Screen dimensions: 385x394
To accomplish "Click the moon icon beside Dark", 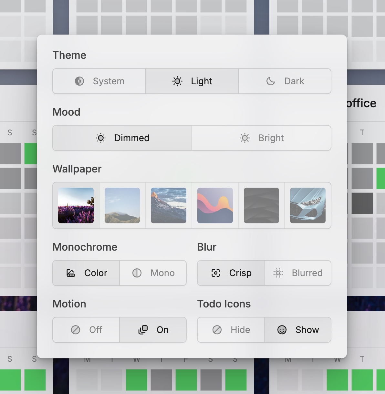I will click(271, 81).
